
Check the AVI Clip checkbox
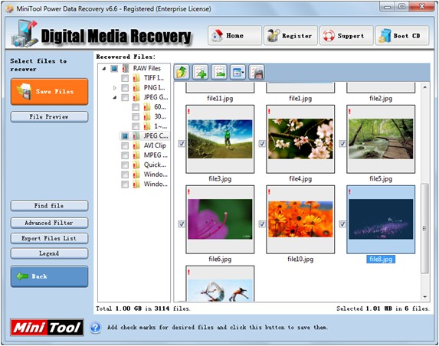[125, 145]
